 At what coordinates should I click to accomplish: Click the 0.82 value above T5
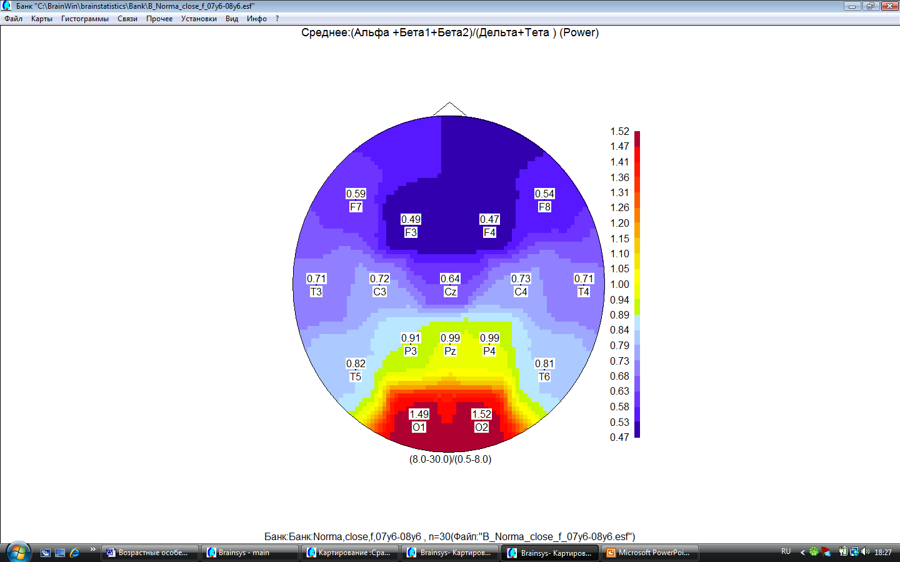coord(356,363)
